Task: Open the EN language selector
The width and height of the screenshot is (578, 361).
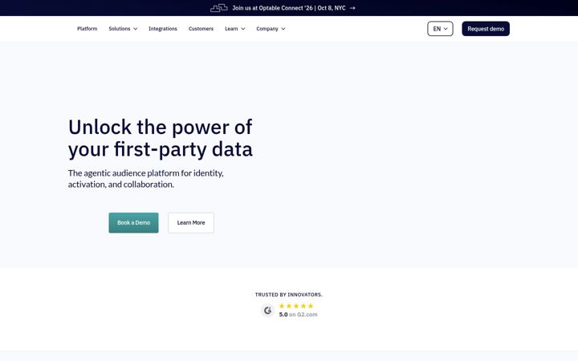Action: click(x=440, y=29)
